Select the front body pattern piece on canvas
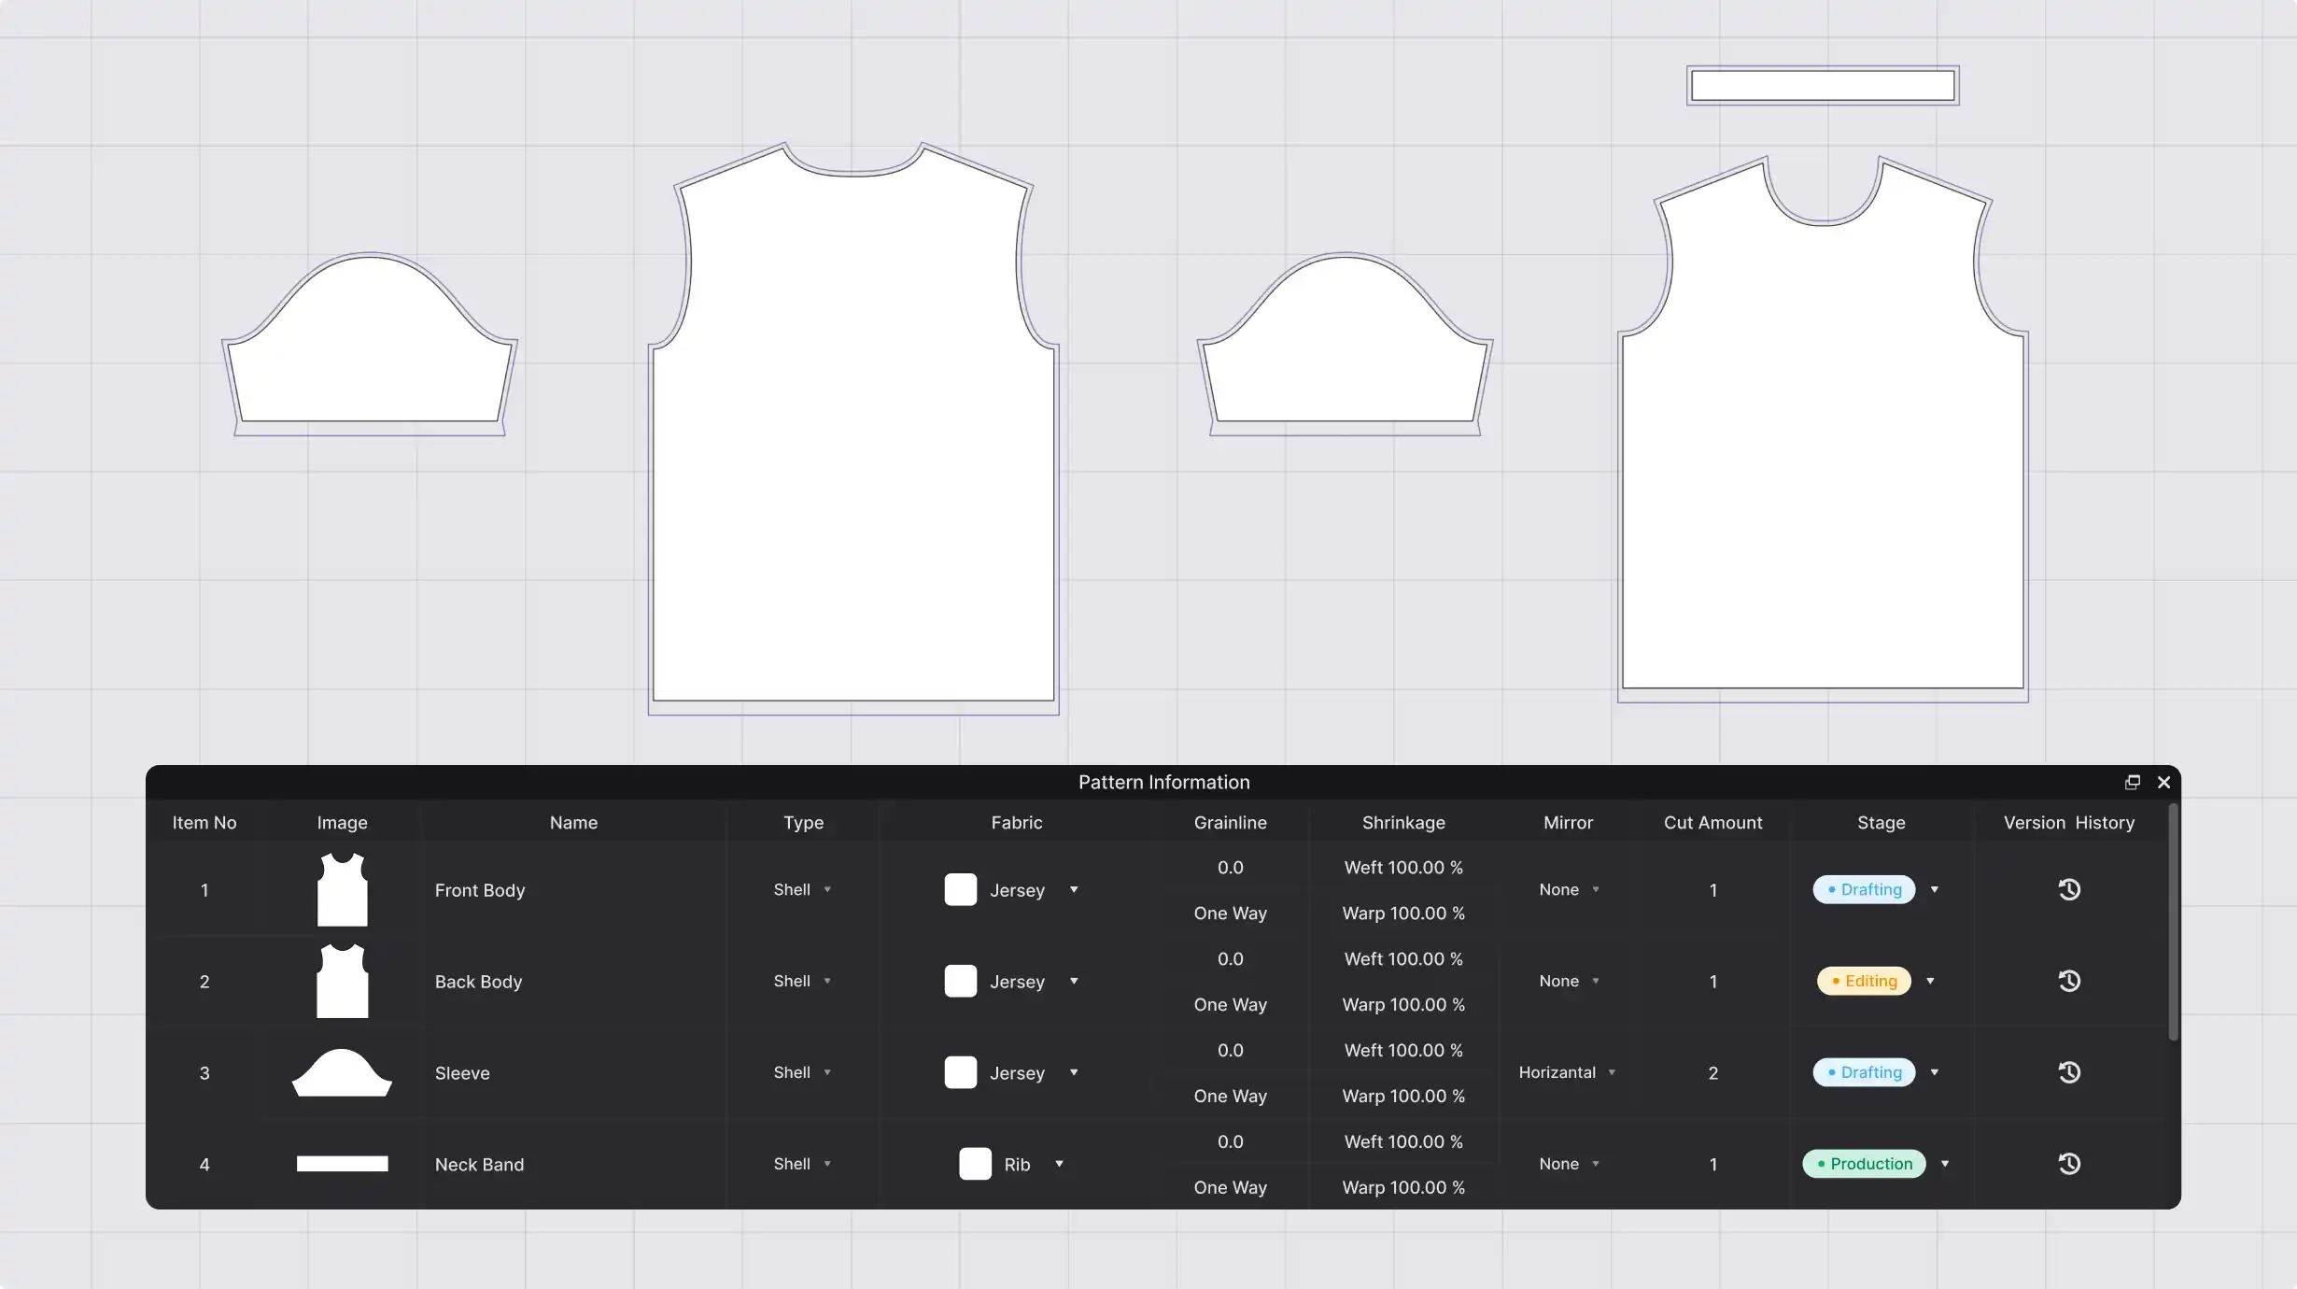 tap(1823, 429)
